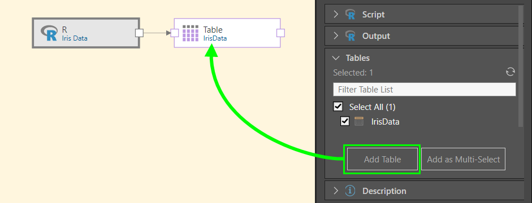The height and width of the screenshot is (203, 532).
Task: Click the table icon next to IrisData
Action: tap(359, 121)
